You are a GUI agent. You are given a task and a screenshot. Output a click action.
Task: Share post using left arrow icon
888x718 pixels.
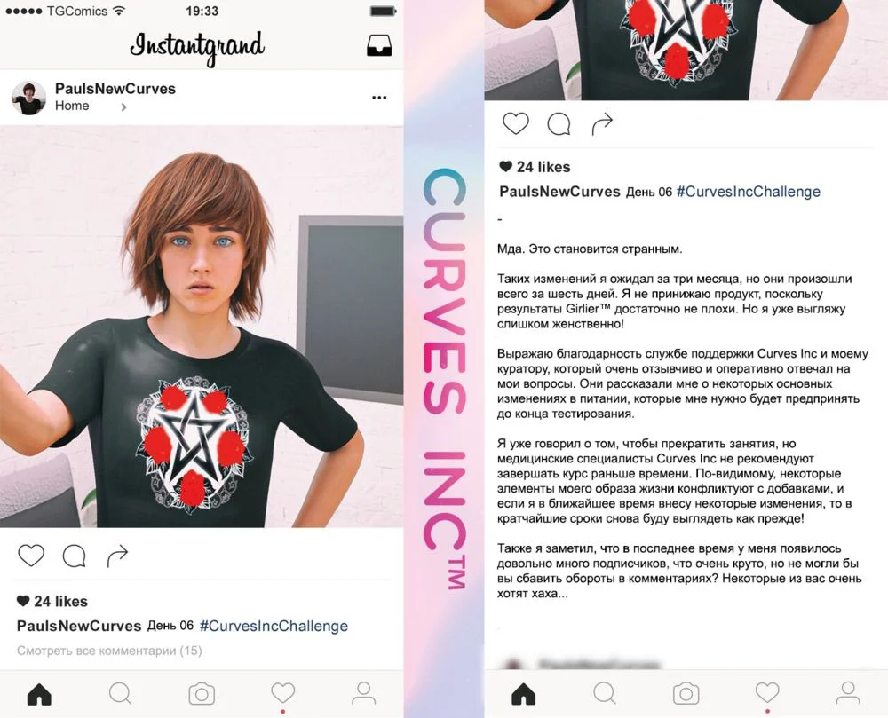point(117,556)
